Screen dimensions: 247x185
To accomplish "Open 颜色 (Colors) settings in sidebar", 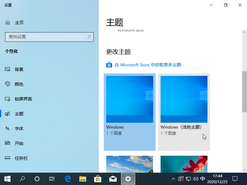I will (19, 84).
